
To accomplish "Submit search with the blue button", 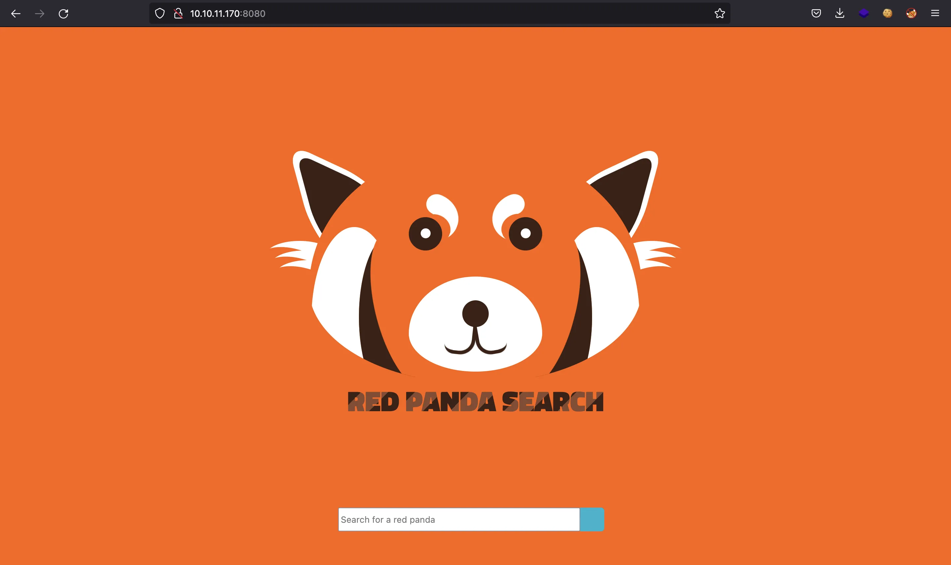I will coord(592,519).
